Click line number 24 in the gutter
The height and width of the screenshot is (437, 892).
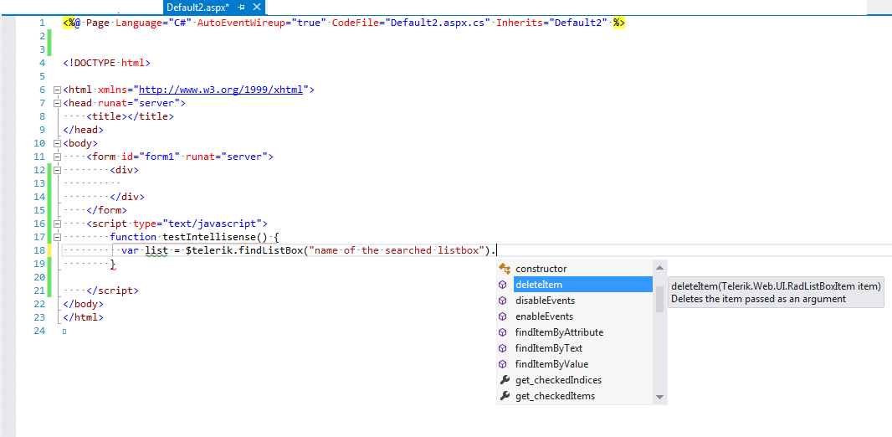[x=39, y=331]
